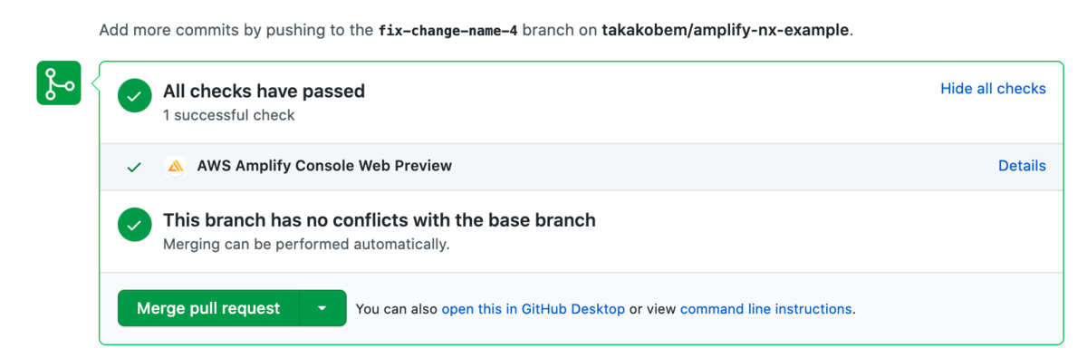1087x358 pixels.
Task: Click the All checks have passed heading
Action: (x=264, y=91)
